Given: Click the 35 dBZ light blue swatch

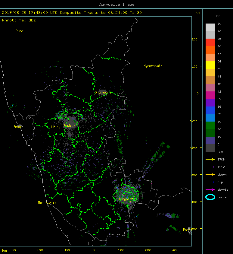Looking at the screenshot, I should pyautogui.click(x=210, y=118).
